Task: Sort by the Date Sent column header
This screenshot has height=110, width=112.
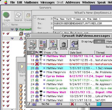Action: (x=82, y=53)
